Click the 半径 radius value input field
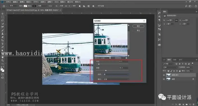Viewport: 198px width, 106px height. coord(123,61)
